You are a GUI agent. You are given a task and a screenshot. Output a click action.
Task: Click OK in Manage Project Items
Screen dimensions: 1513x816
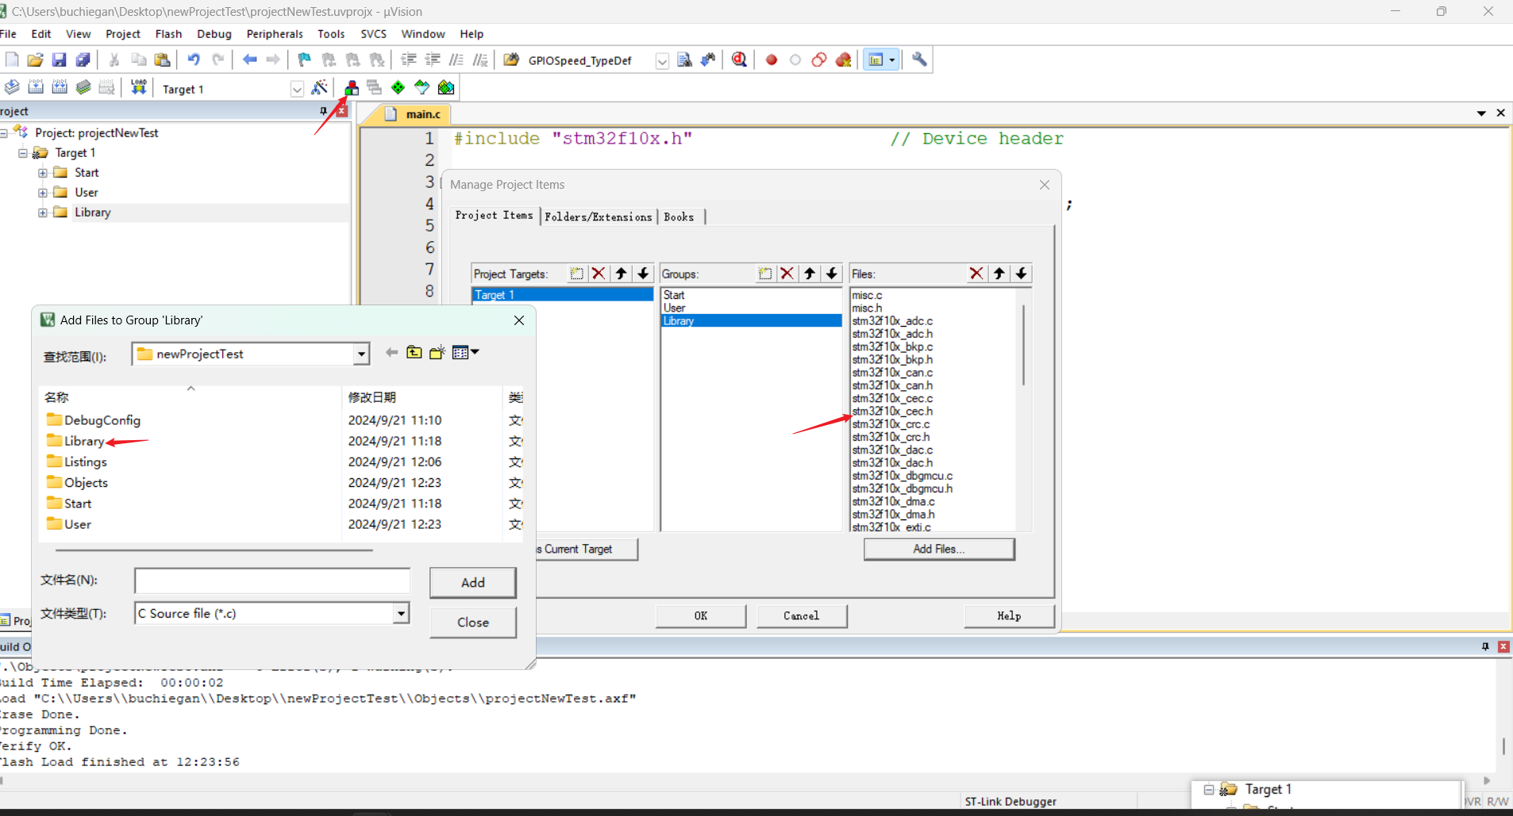701,615
